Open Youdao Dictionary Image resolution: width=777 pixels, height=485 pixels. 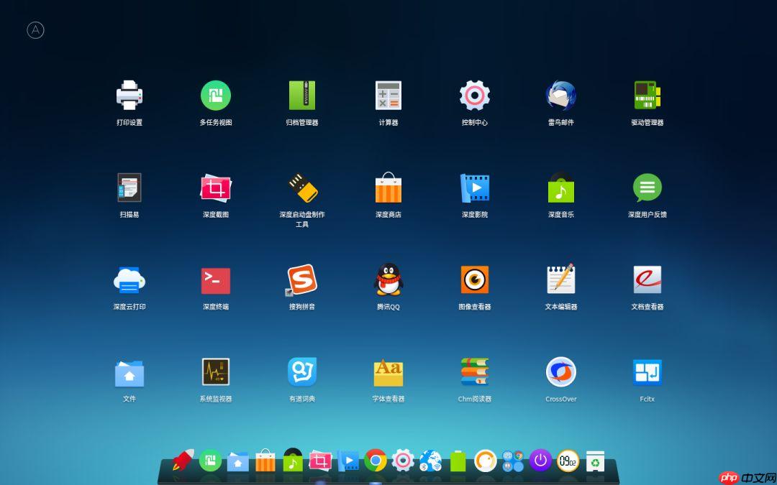(x=302, y=370)
